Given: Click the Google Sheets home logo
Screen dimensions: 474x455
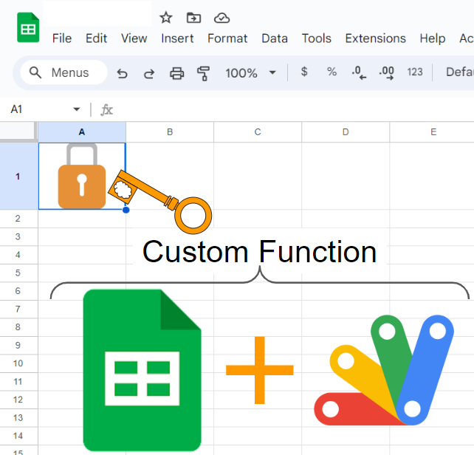Looking at the screenshot, I should 28,29.
